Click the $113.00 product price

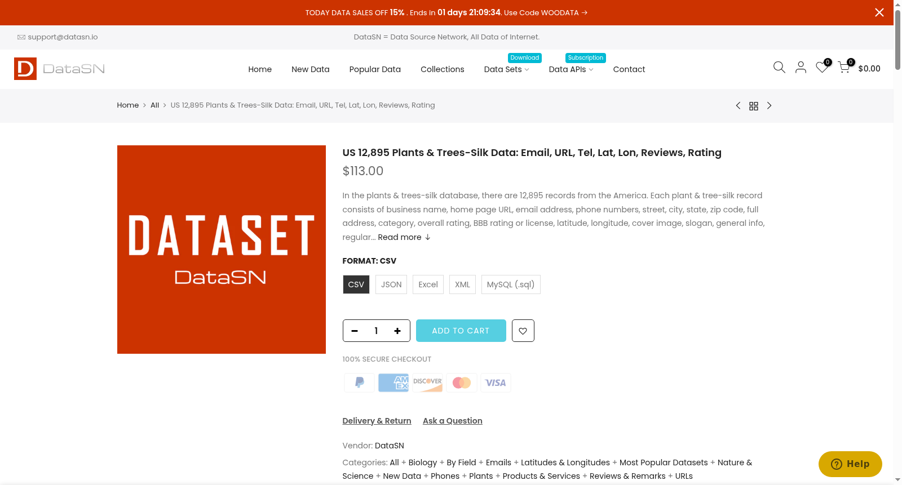[363, 171]
